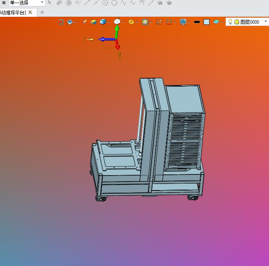Click the teal layered block icon
269x266 pixels.
coord(216,22)
